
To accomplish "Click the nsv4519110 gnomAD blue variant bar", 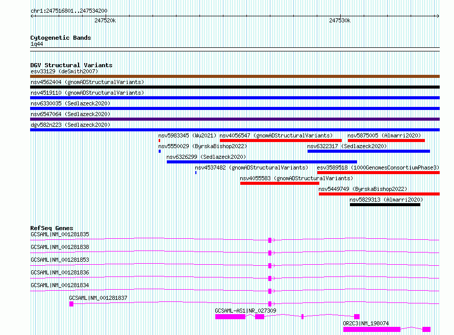I will pyautogui.click(x=235, y=98).
